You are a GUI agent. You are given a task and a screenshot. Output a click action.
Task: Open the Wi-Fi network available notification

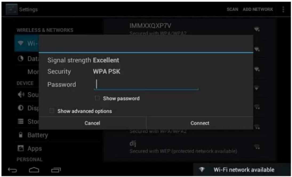point(242,170)
